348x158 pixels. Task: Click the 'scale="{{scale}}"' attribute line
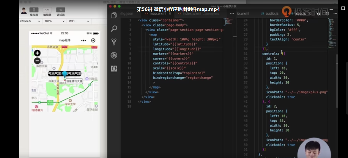[x=169, y=68]
